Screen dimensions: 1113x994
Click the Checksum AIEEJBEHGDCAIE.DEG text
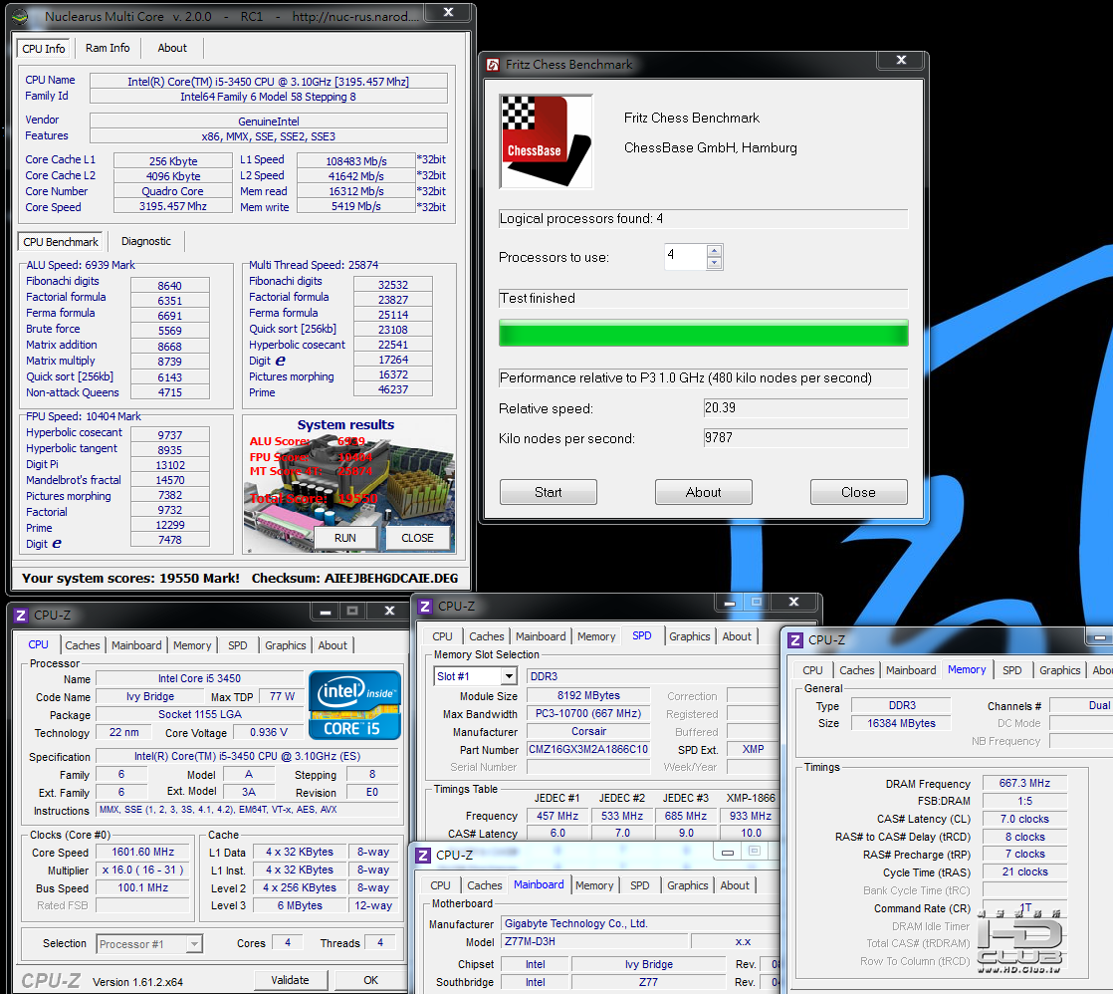(355, 578)
